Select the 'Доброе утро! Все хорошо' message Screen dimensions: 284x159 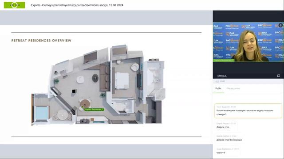(x=229, y=140)
